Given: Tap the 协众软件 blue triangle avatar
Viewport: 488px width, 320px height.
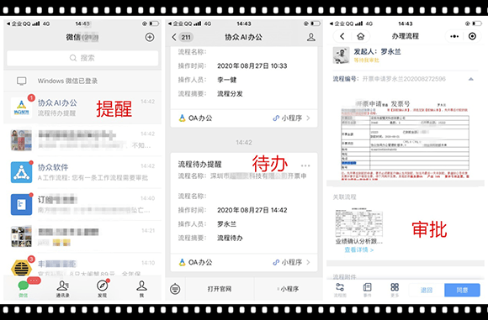Looking at the screenshot, I should pos(21,172).
